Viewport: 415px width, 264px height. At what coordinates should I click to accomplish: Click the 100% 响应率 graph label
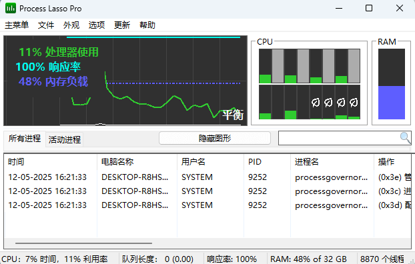pos(48,67)
